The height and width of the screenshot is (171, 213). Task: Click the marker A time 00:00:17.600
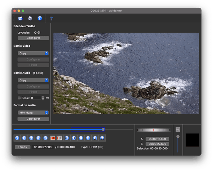[x=157, y=139]
